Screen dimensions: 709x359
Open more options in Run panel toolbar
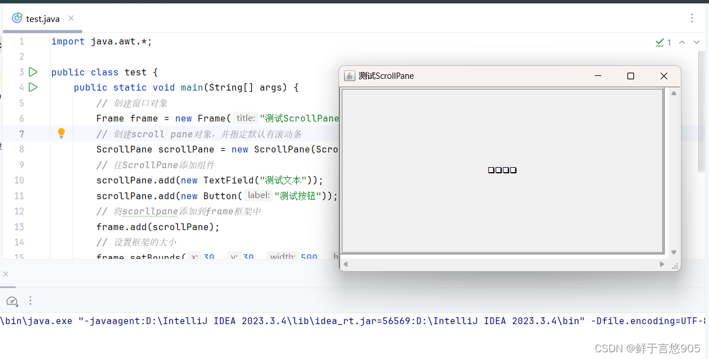[30, 301]
